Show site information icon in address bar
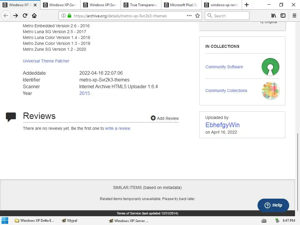Viewport: 300px width, 225px height. tap(64, 16)
